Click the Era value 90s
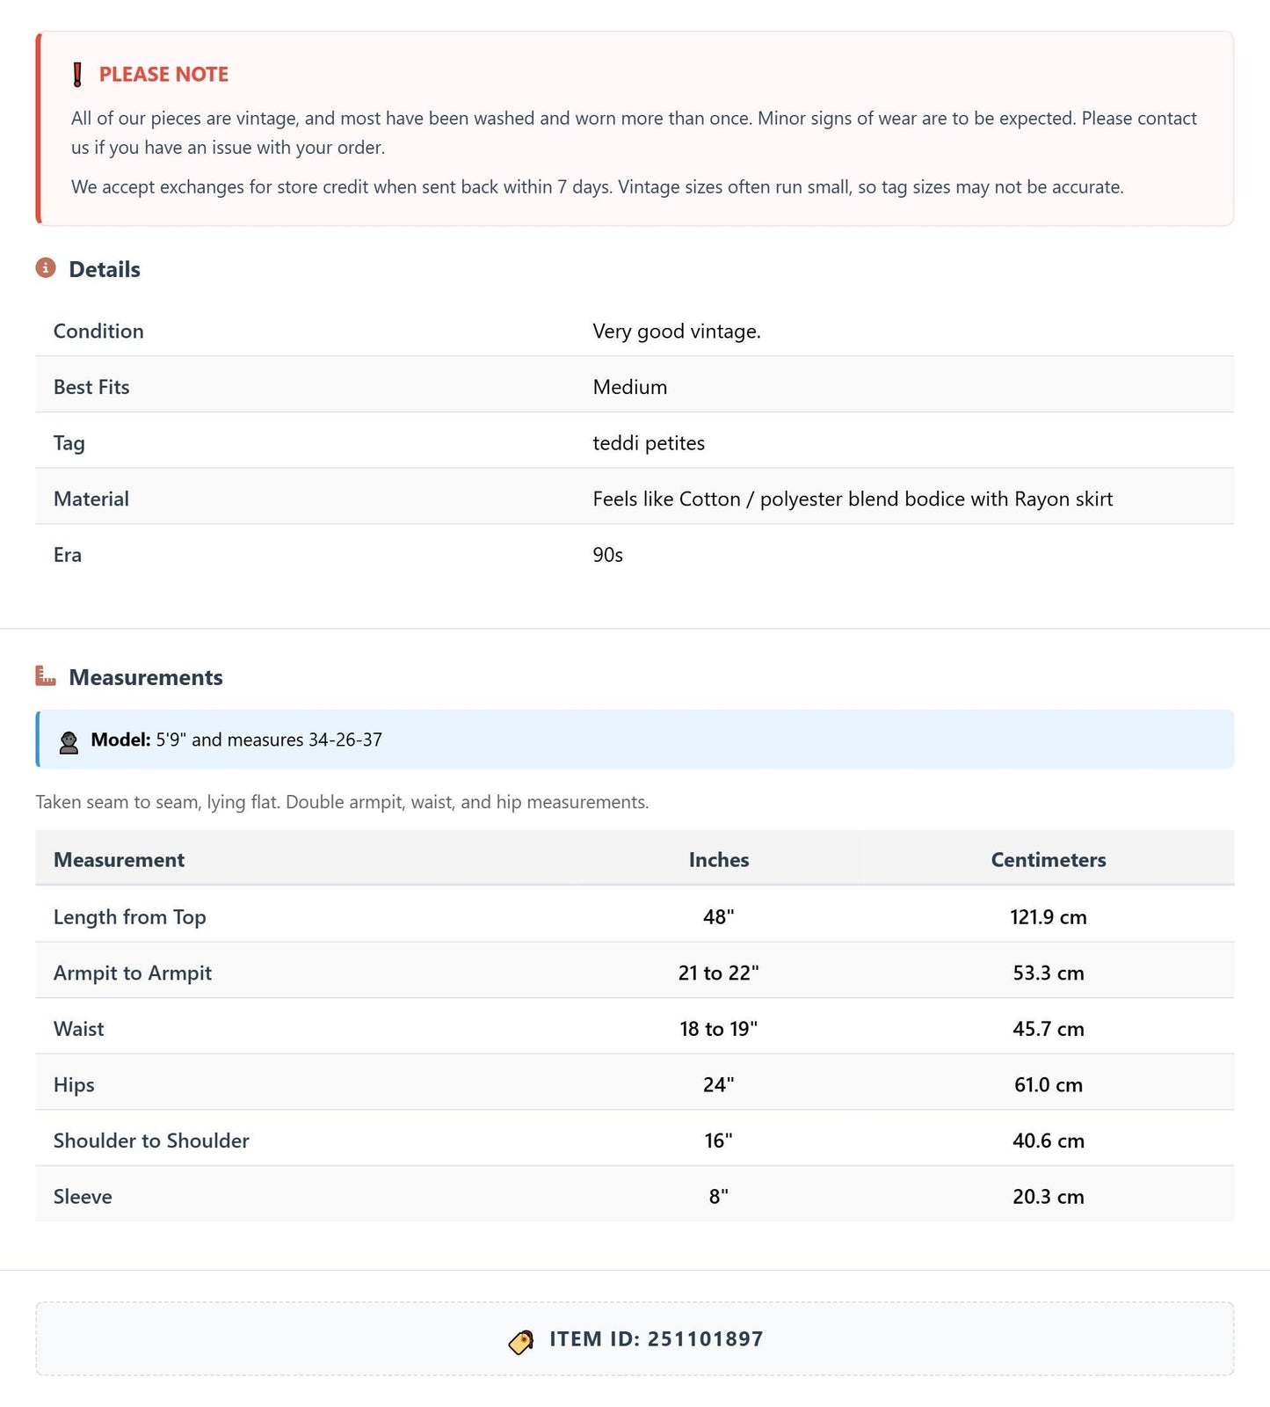This screenshot has width=1270, height=1407. coord(608,555)
